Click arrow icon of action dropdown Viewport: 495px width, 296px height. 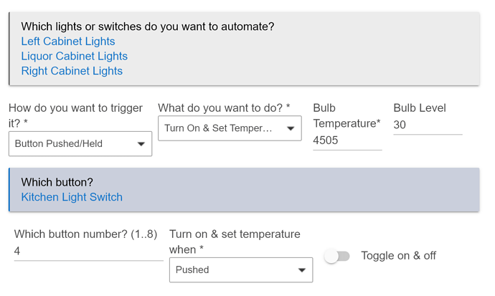tap(291, 128)
